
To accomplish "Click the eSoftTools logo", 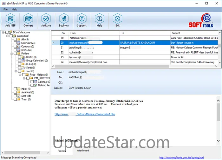I will point(201,21).
